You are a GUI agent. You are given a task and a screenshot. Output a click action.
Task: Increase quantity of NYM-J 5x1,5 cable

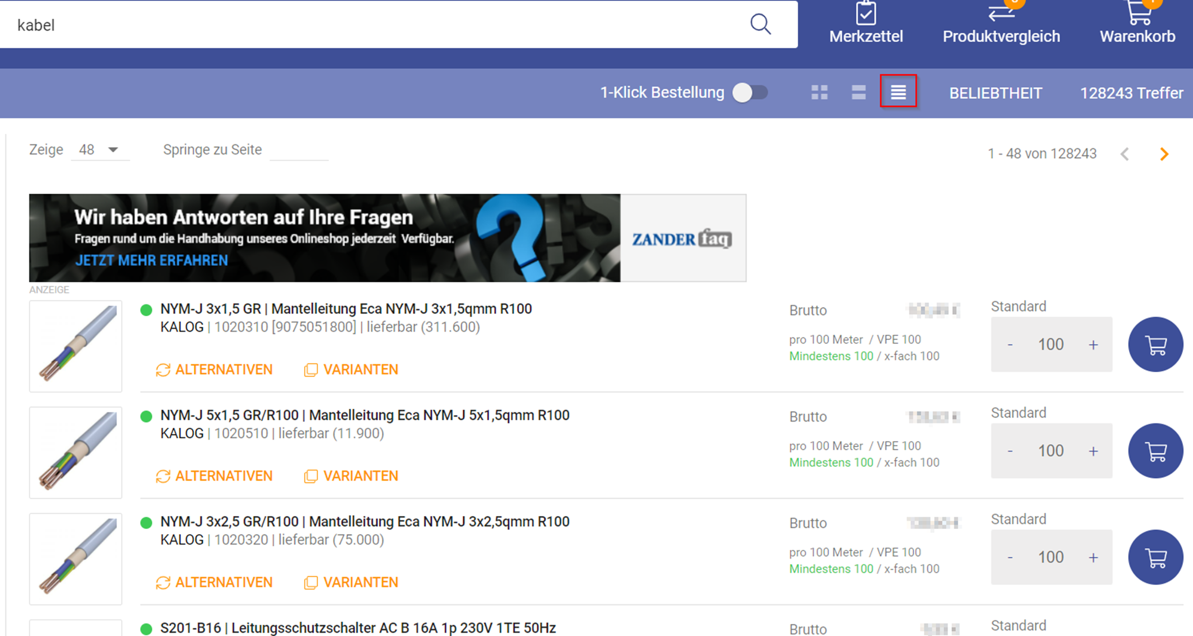coord(1093,451)
